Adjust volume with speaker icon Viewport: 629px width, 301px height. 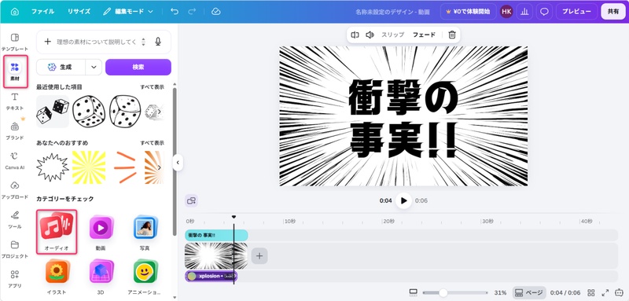click(x=370, y=35)
